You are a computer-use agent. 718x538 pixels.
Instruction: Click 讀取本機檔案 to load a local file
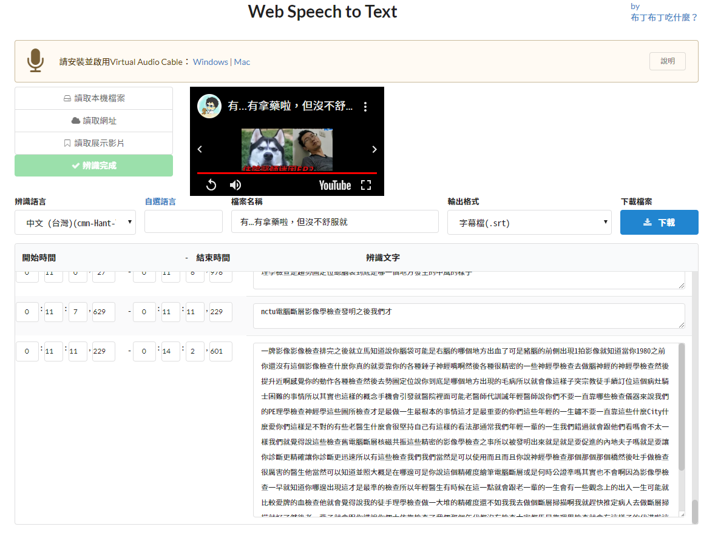pos(94,98)
